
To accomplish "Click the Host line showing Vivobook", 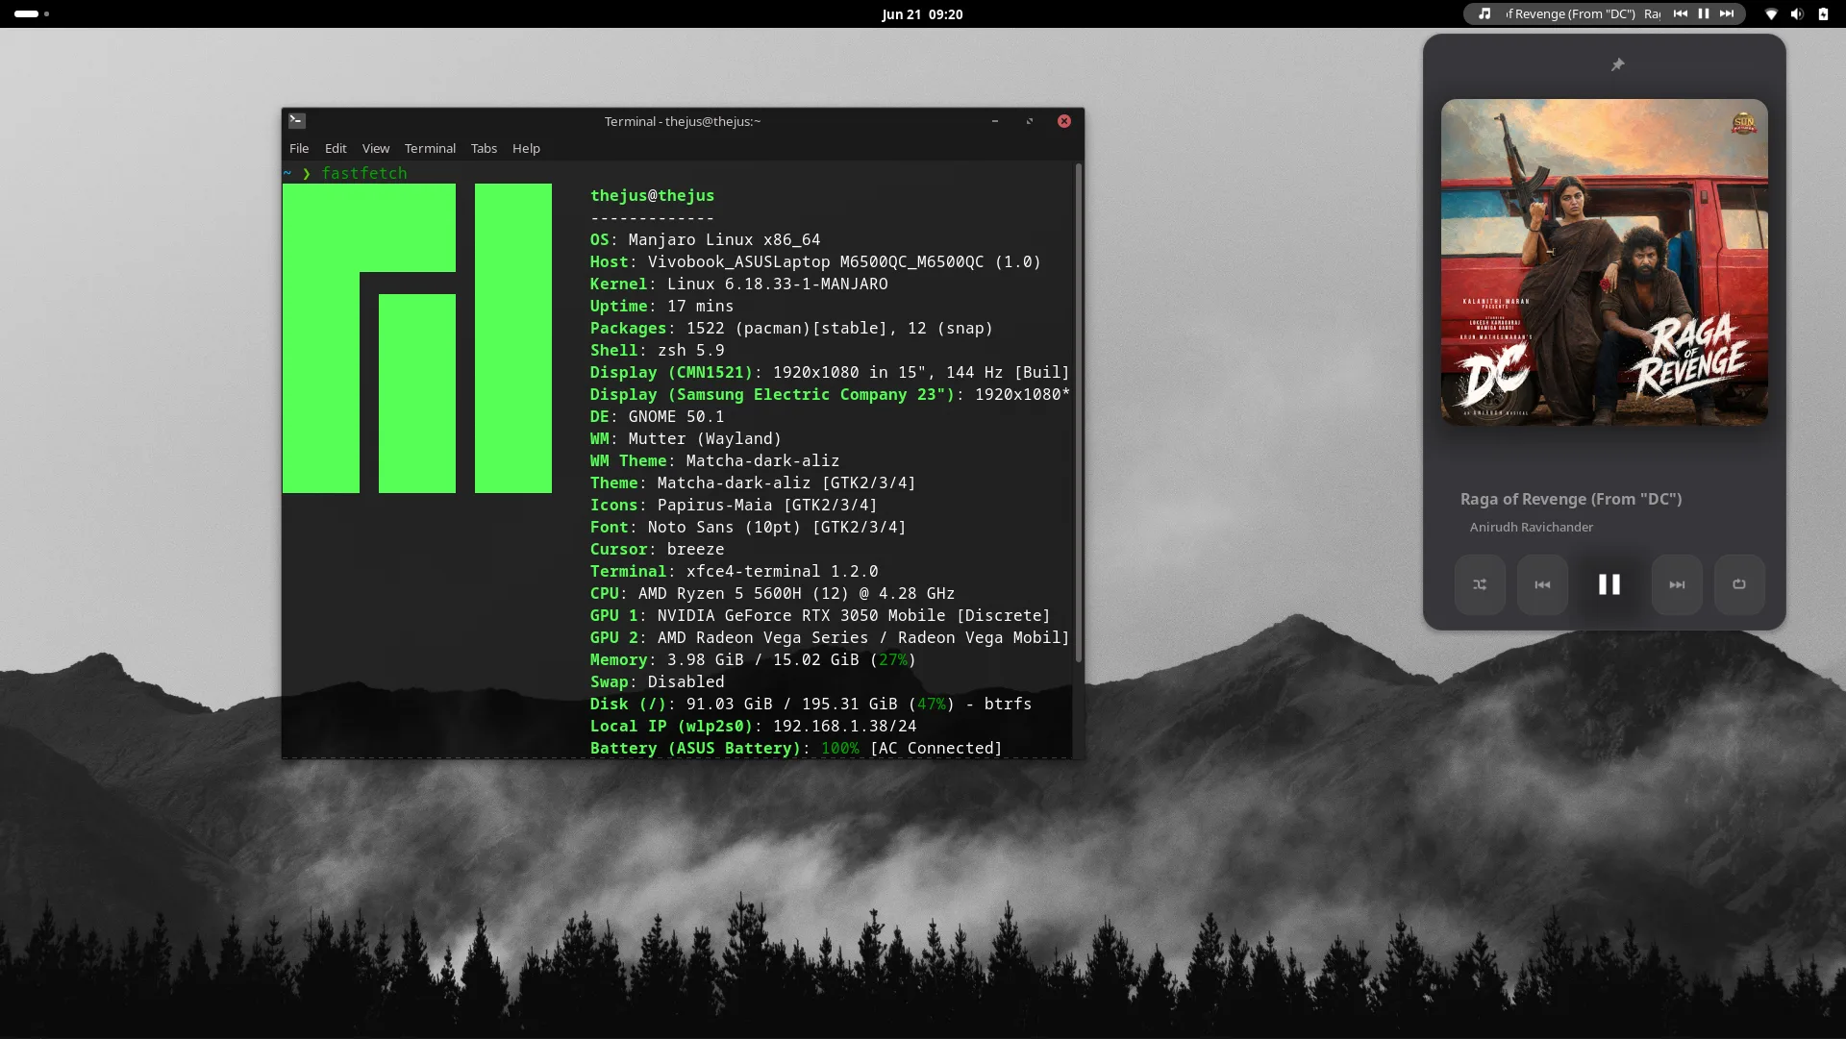I will tap(815, 261).
